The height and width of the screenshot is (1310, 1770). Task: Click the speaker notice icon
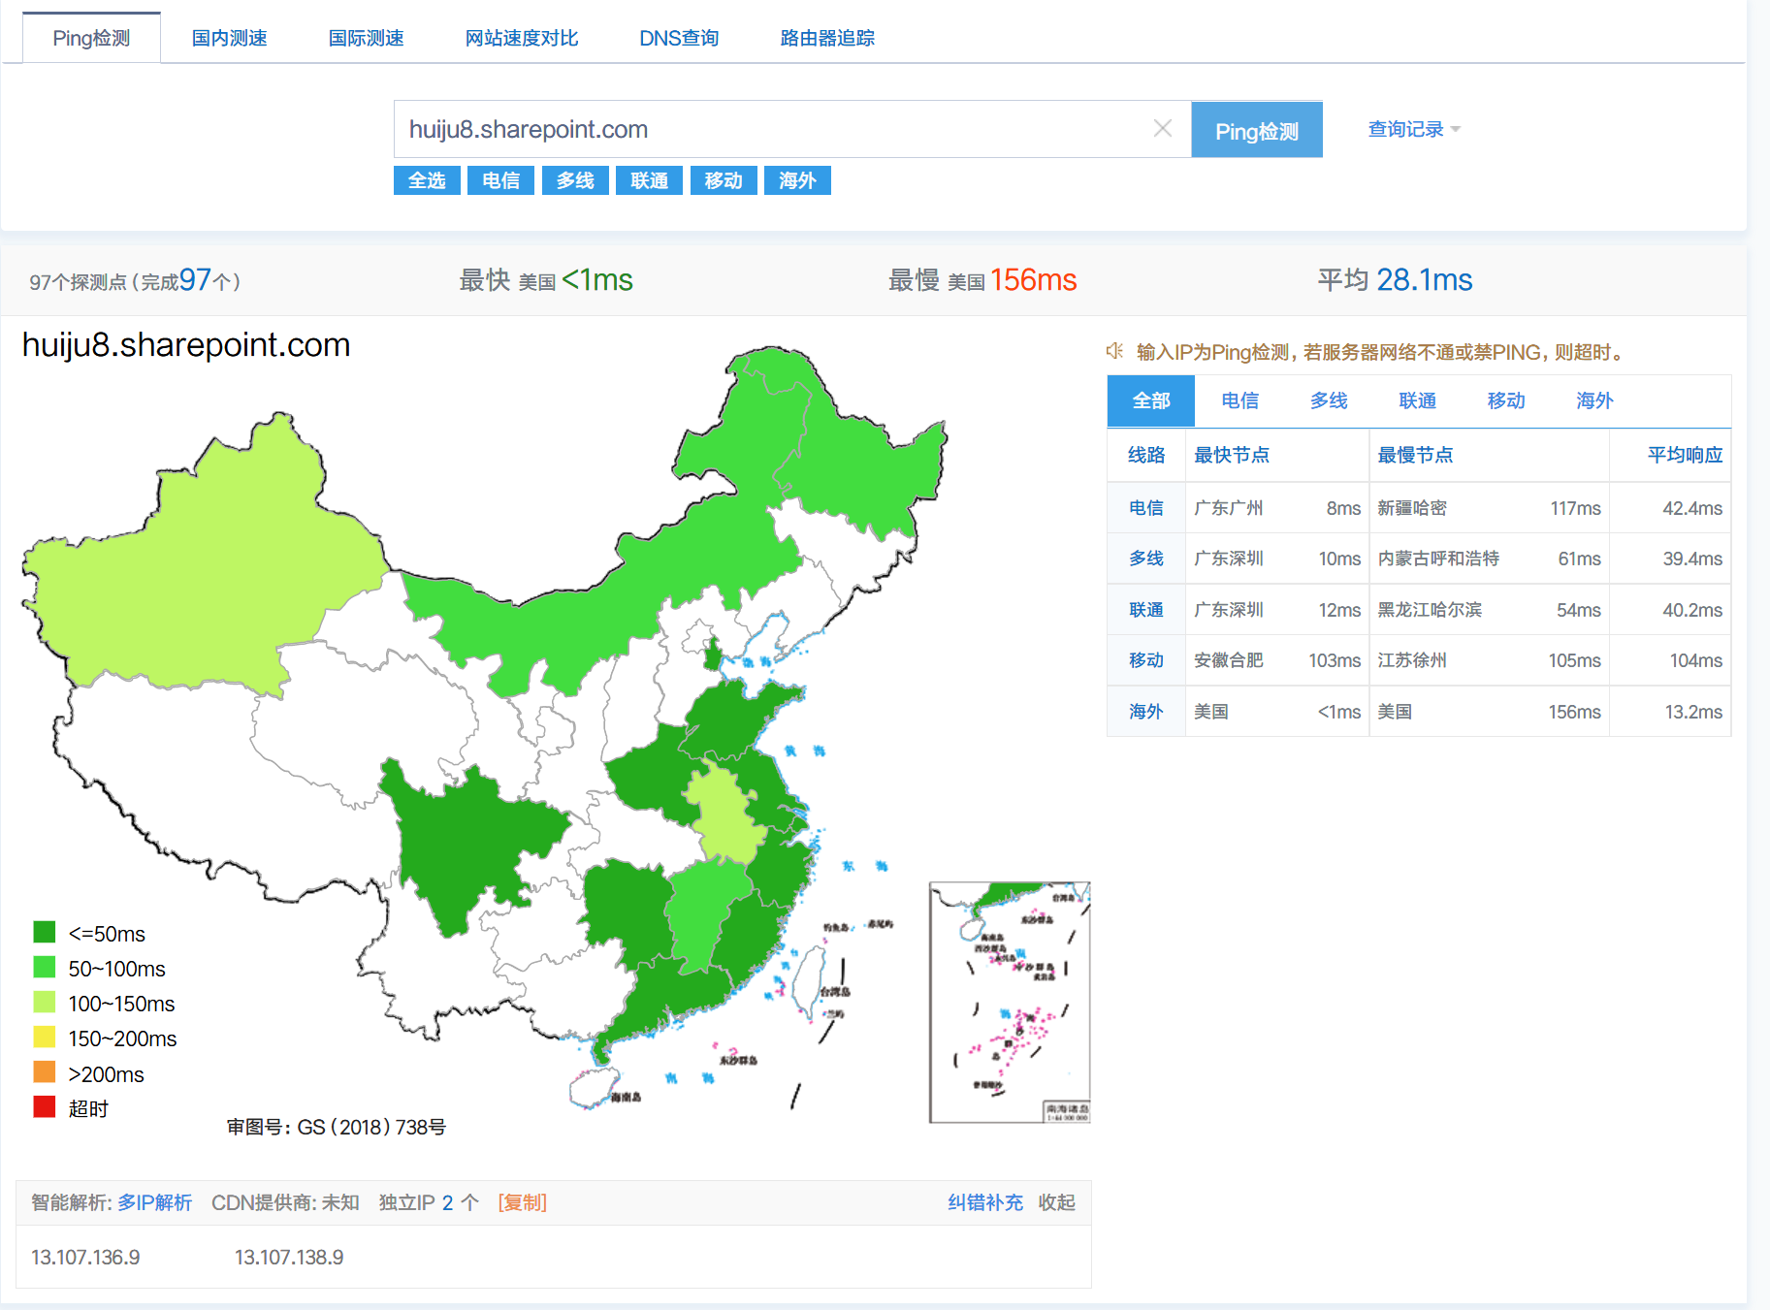1115,351
